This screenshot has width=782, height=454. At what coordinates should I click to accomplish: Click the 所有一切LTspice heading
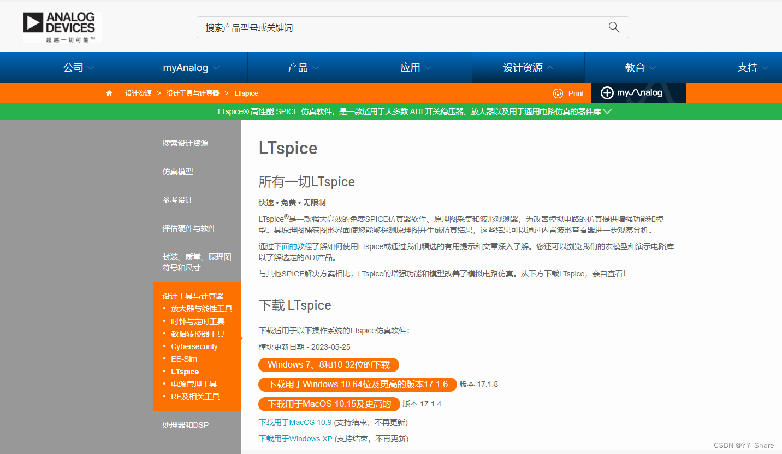306,182
